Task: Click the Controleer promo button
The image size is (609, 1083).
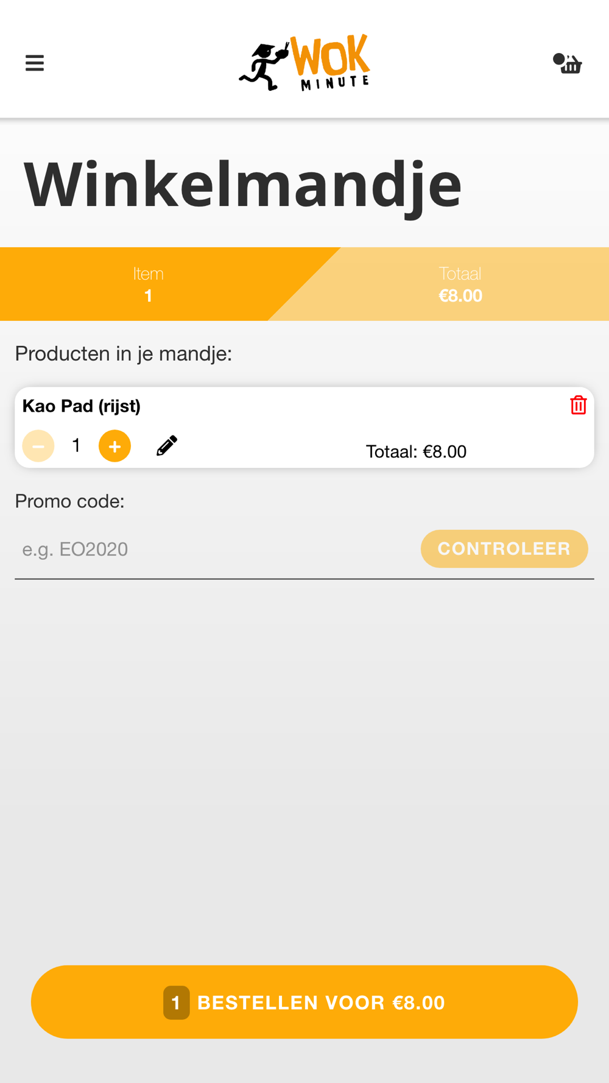Action: pos(504,549)
